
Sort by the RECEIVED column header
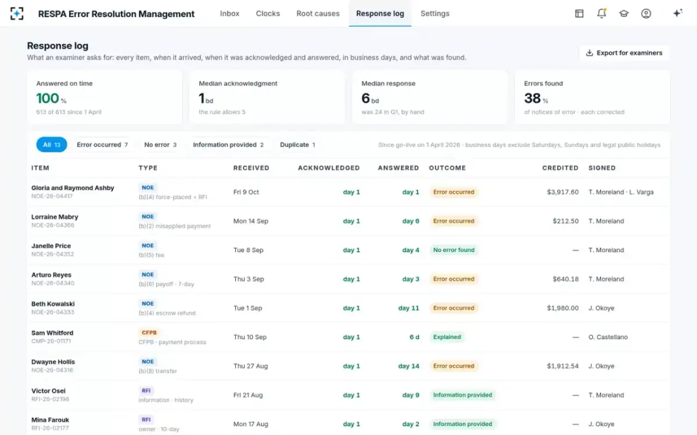tap(252, 168)
